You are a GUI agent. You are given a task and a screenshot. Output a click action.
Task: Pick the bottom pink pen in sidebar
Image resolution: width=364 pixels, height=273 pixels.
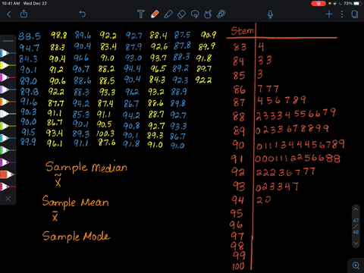pos(8,187)
